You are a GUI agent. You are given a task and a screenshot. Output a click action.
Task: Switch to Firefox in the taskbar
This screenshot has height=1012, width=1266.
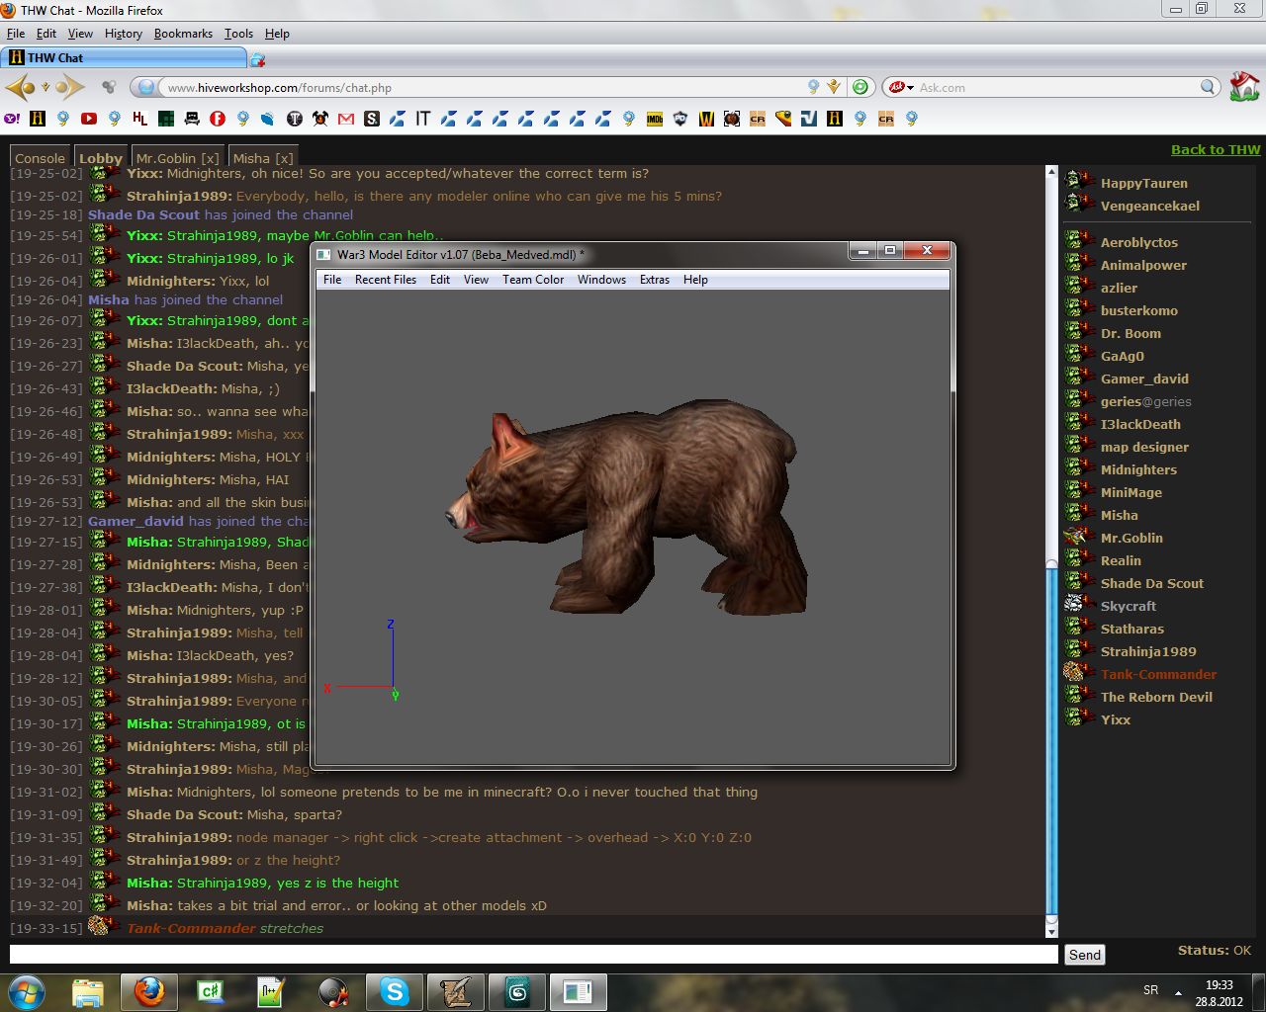coord(149,992)
